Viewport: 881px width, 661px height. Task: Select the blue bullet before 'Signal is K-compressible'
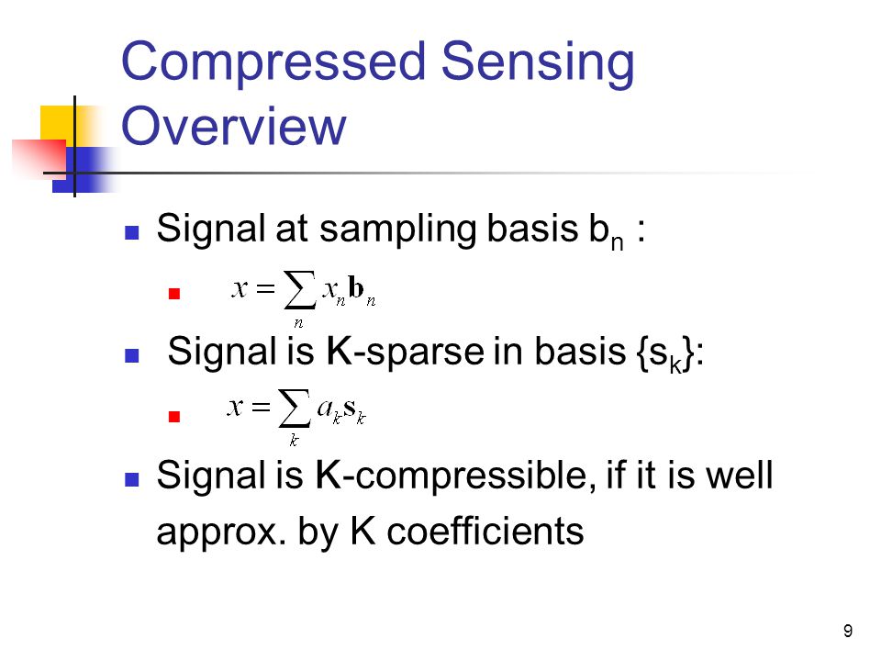point(131,479)
